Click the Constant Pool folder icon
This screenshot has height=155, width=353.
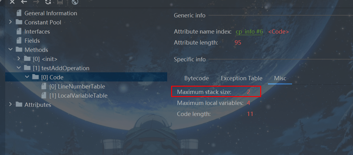coord(19,22)
